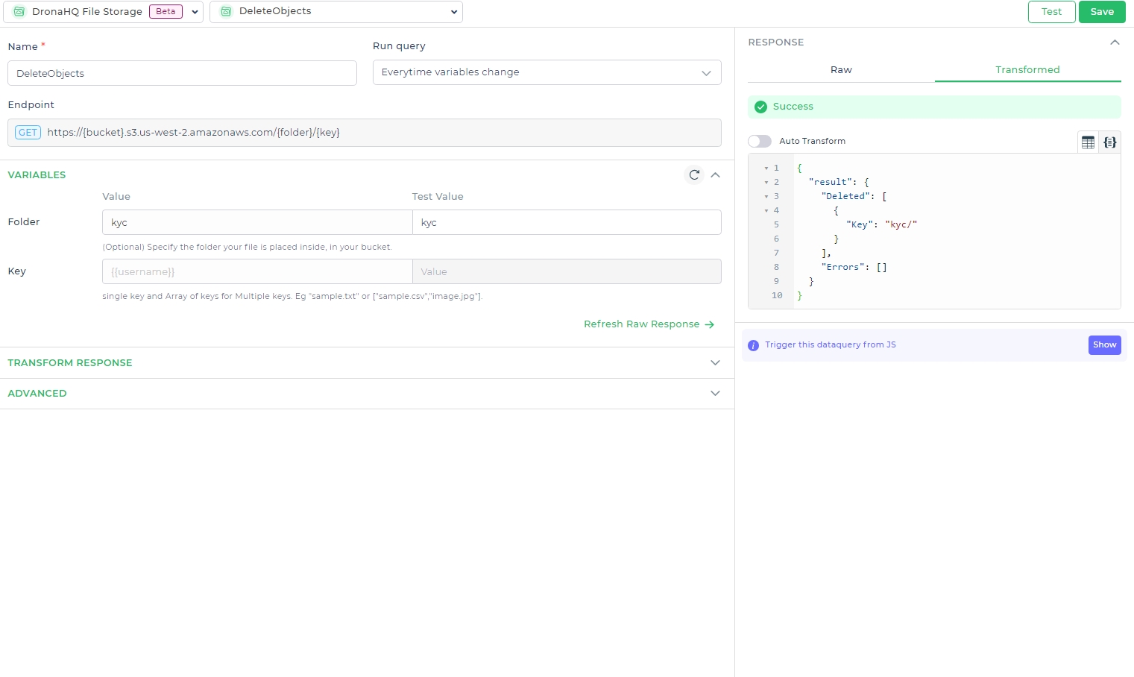1134x677 pixels.
Task: Collapse the Response panel chevron
Action: (1115, 42)
